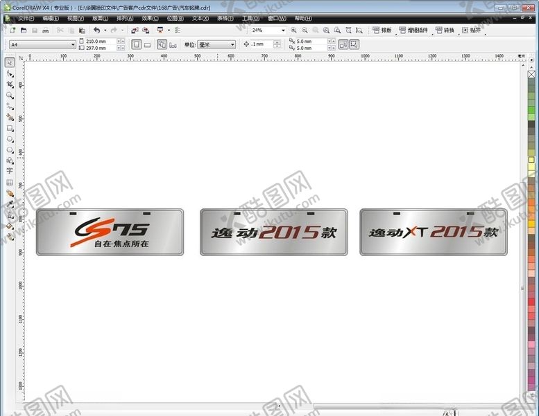Redo the last undone action
Screen dimensions: 539x416
114,30
